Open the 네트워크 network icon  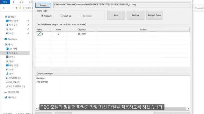pyautogui.click(x=6, y=98)
